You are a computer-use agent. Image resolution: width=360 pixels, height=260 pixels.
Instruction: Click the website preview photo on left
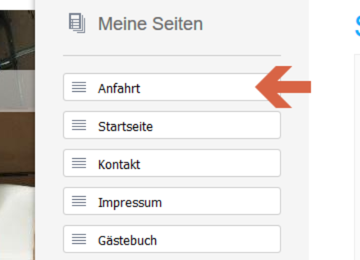pyautogui.click(x=17, y=135)
